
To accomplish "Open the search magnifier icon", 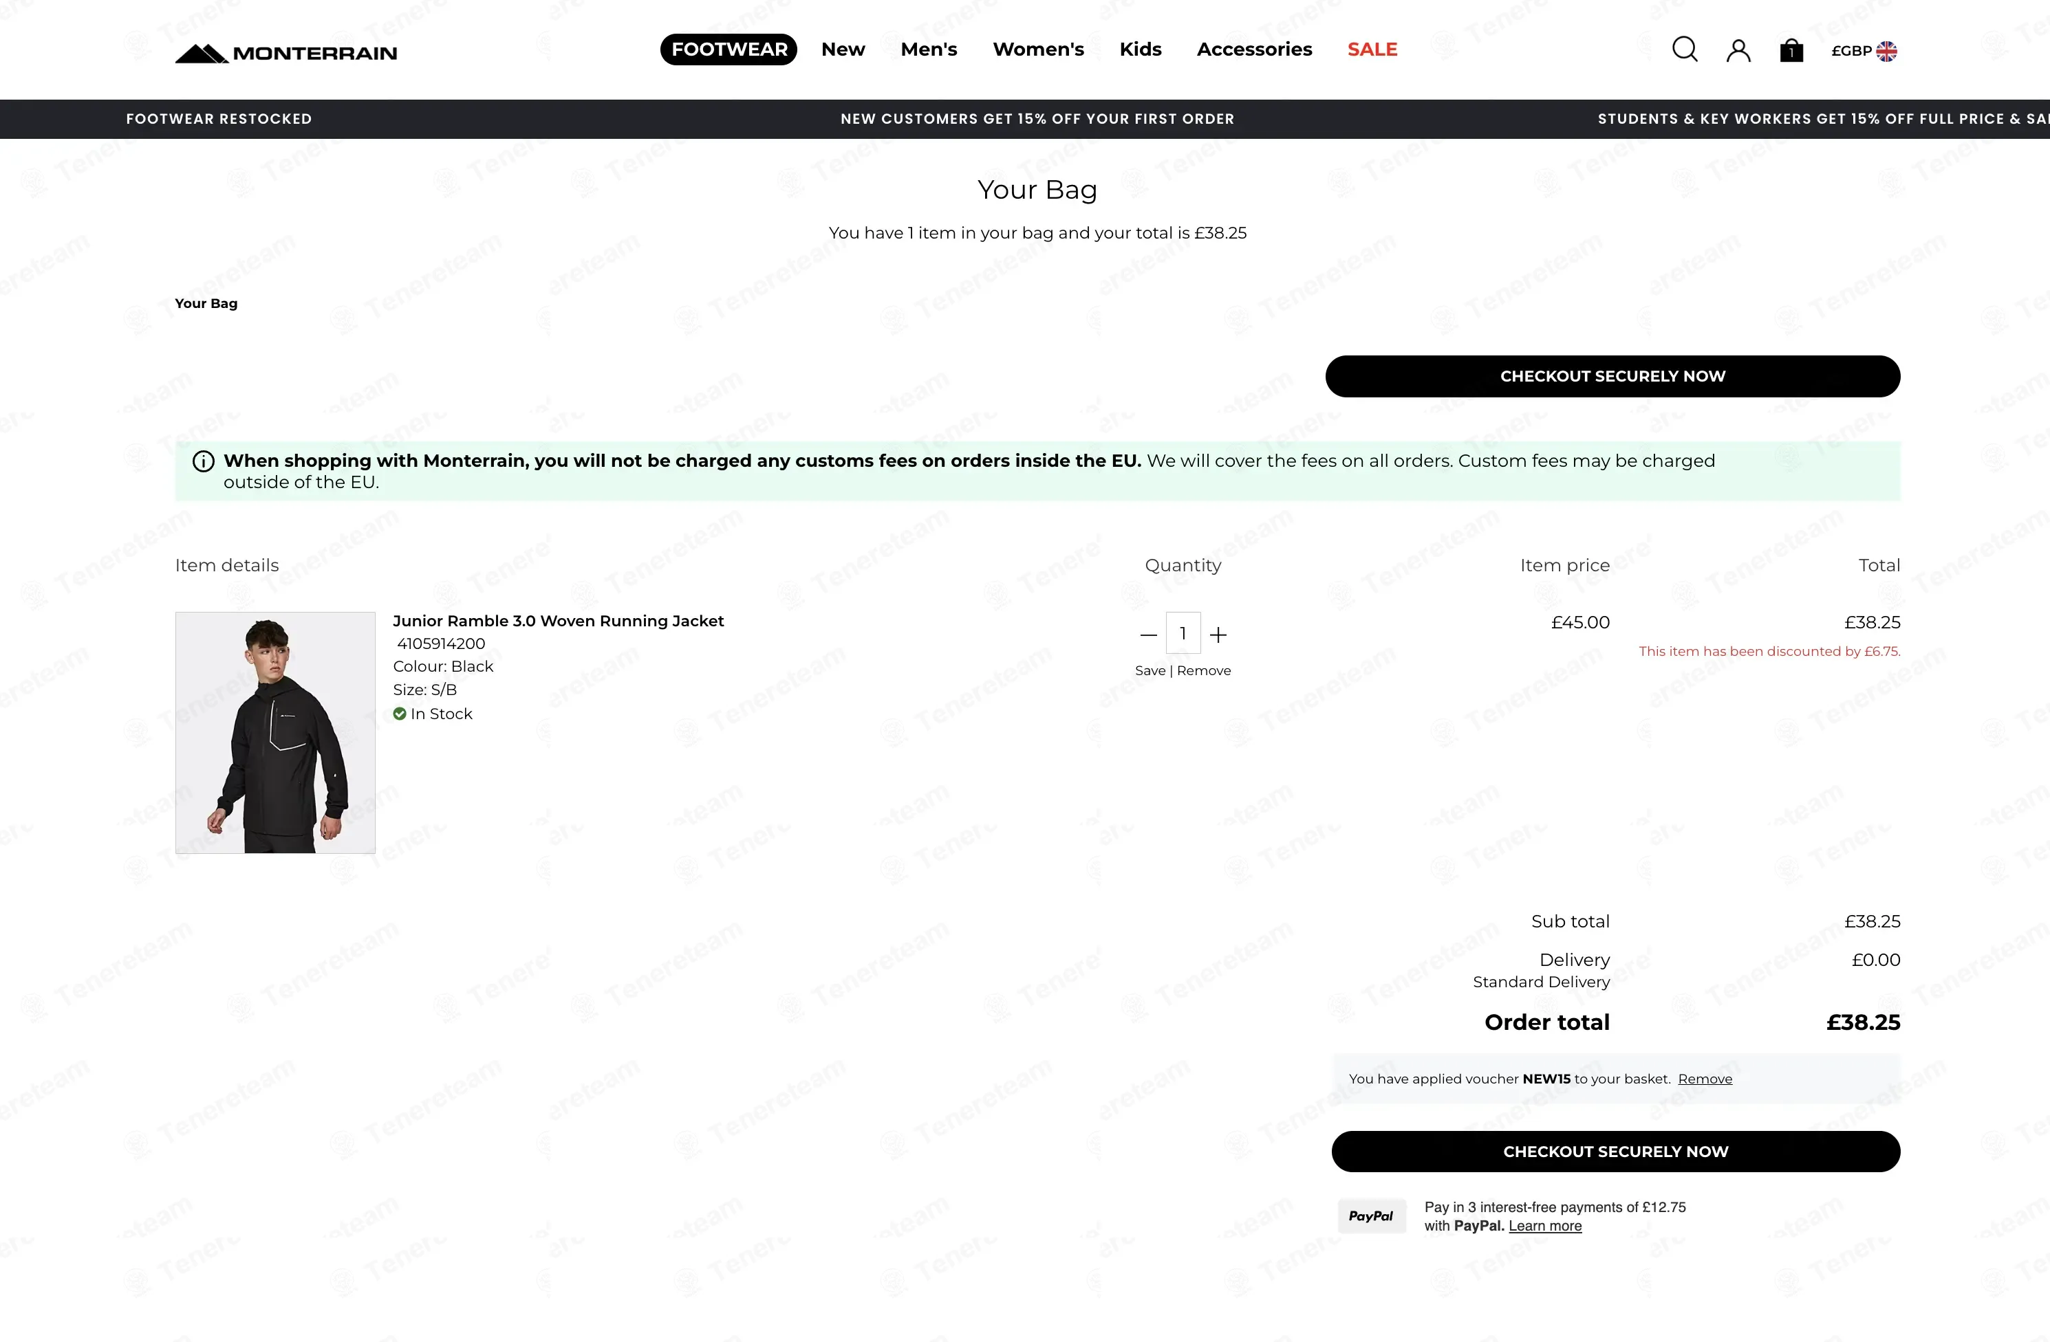I will 1685,49.
